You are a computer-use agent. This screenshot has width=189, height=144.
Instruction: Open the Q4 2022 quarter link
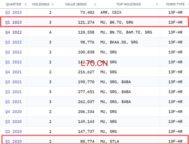click(x=13, y=32)
